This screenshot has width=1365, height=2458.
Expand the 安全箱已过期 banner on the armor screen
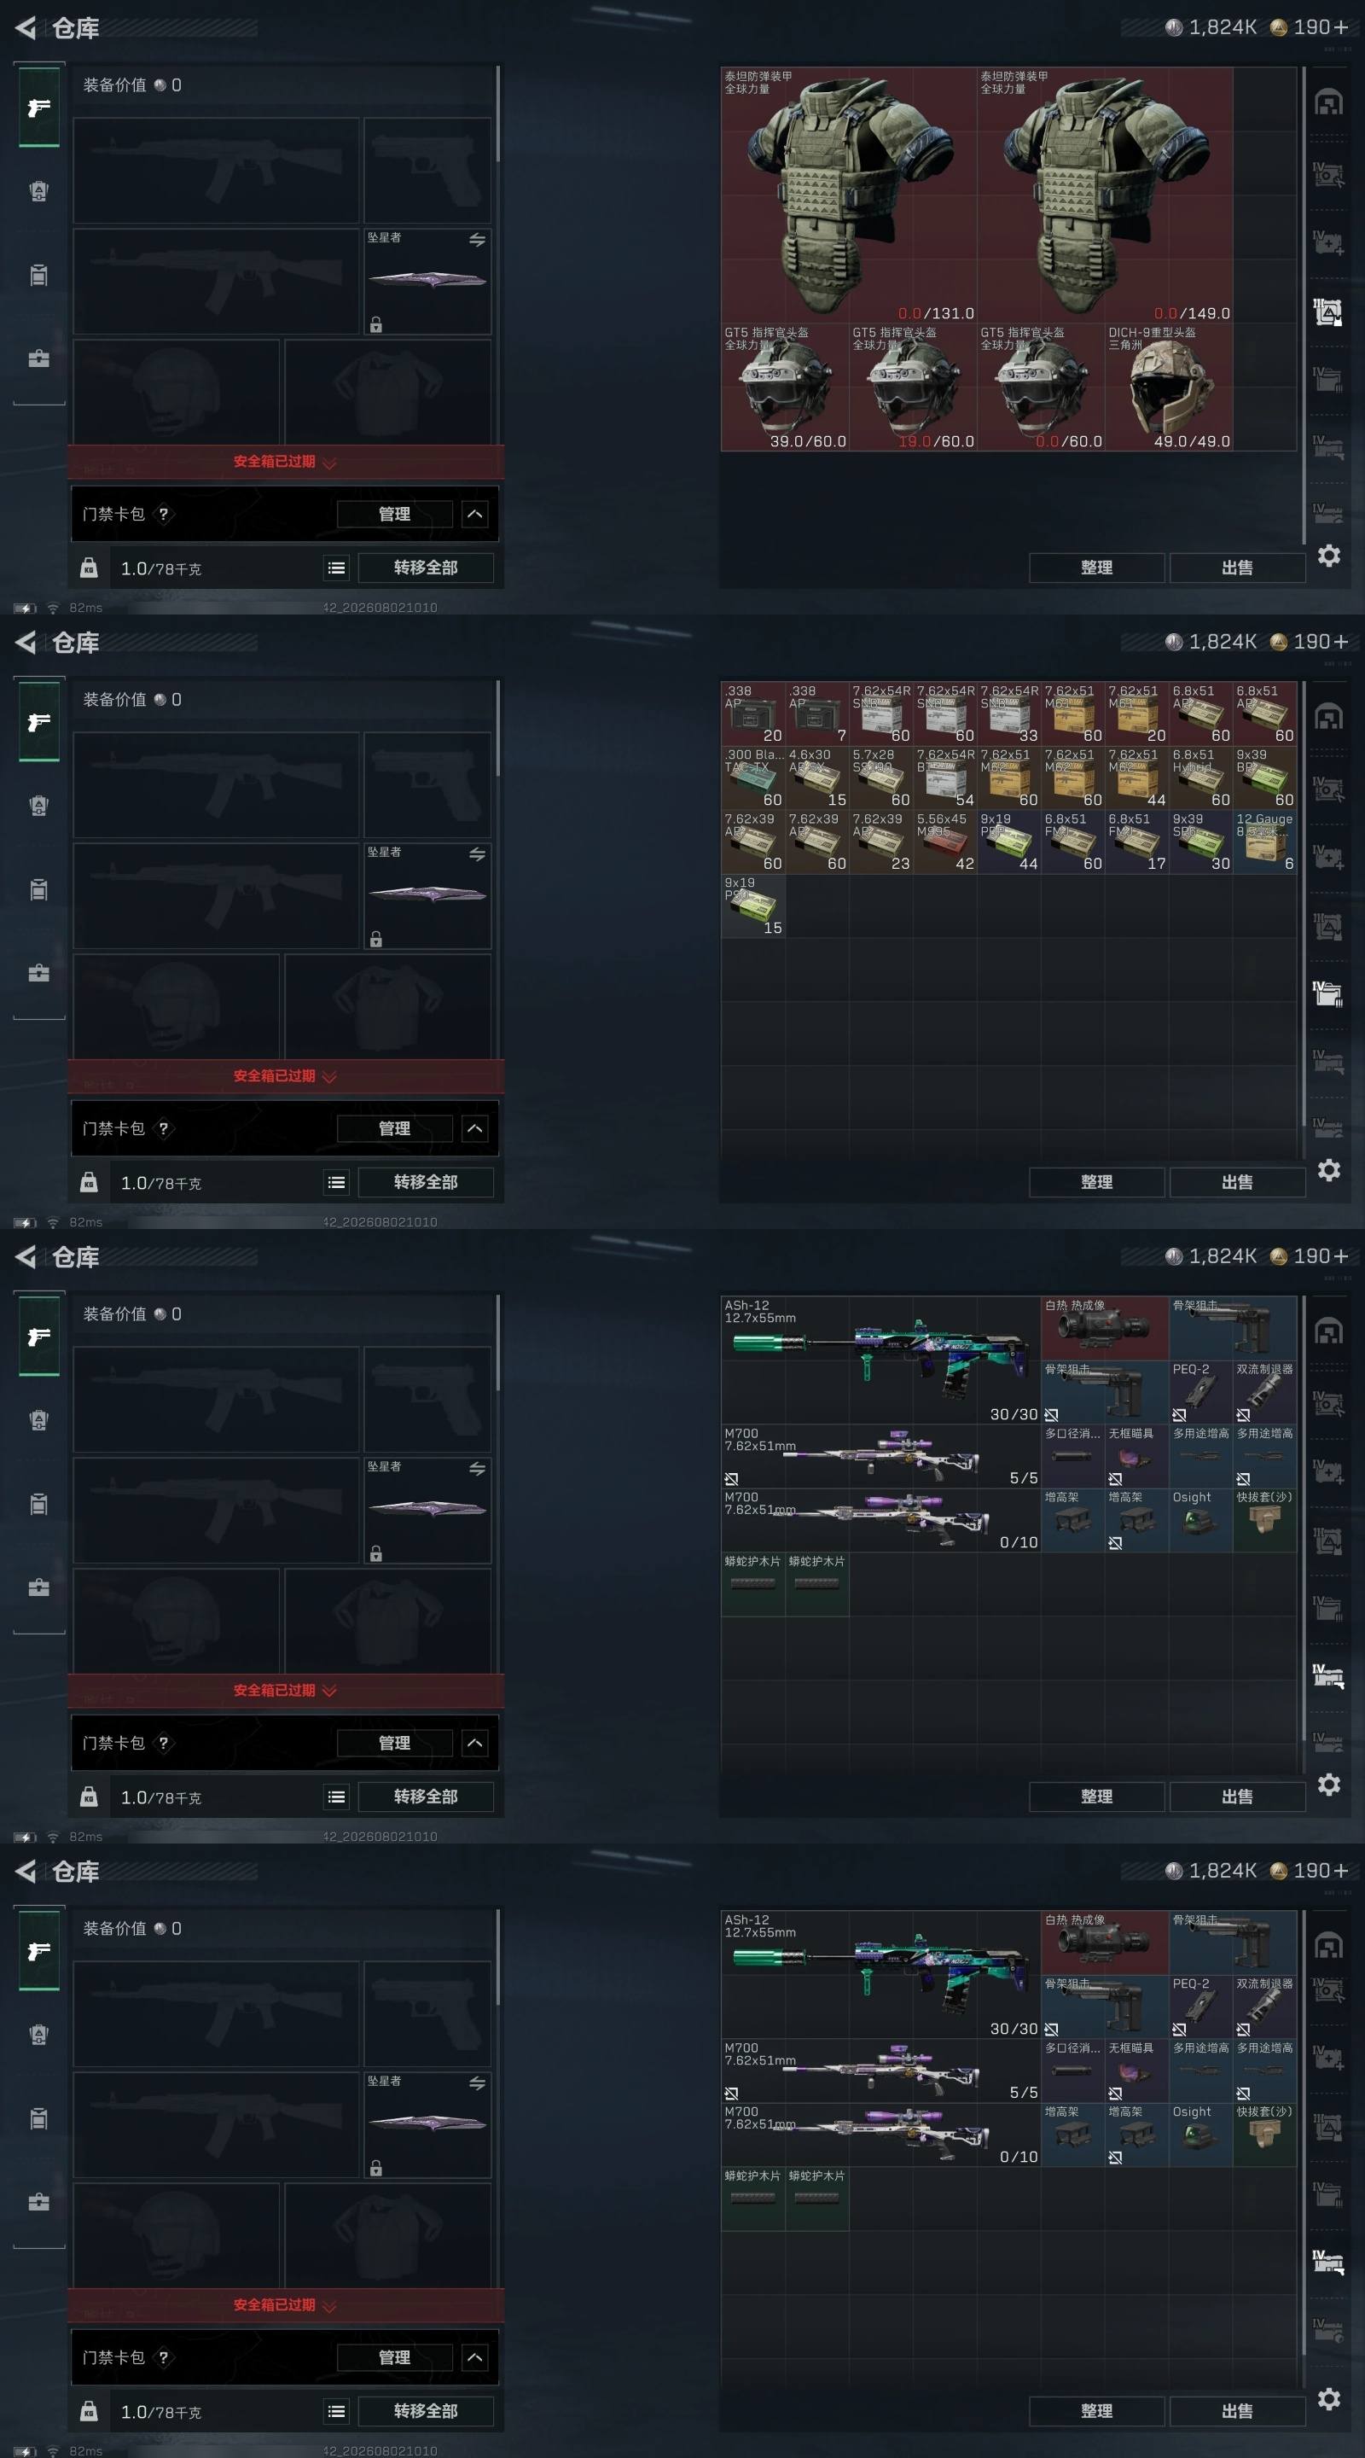[x=285, y=462]
